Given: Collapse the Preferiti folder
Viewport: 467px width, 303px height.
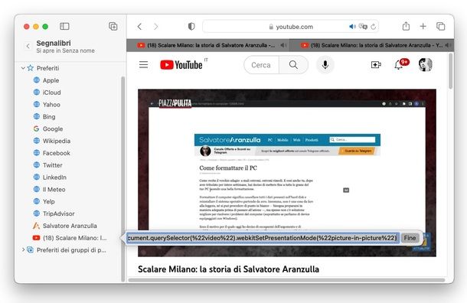Looking at the screenshot, I should click(23, 68).
